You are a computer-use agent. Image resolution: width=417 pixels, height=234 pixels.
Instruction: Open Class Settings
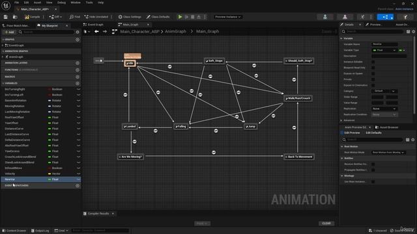coord(130,17)
